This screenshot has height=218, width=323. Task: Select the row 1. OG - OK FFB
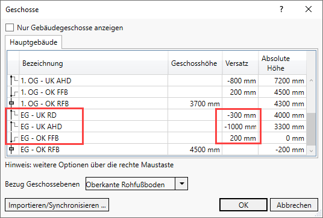pos(157,92)
